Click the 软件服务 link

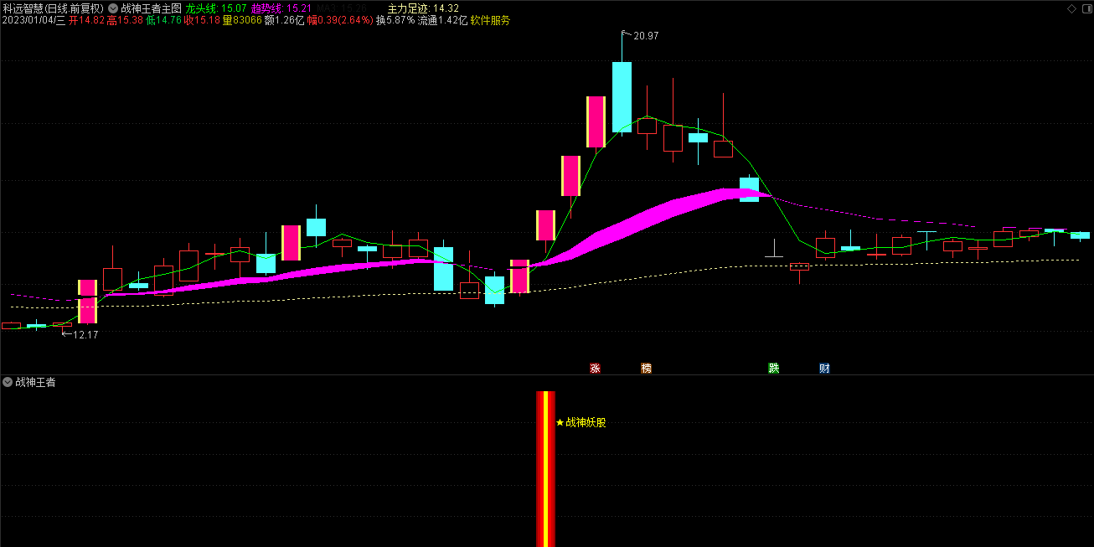tap(490, 20)
